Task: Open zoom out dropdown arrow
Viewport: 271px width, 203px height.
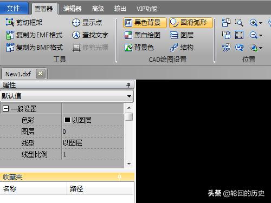Action: [x=261, y=36]
